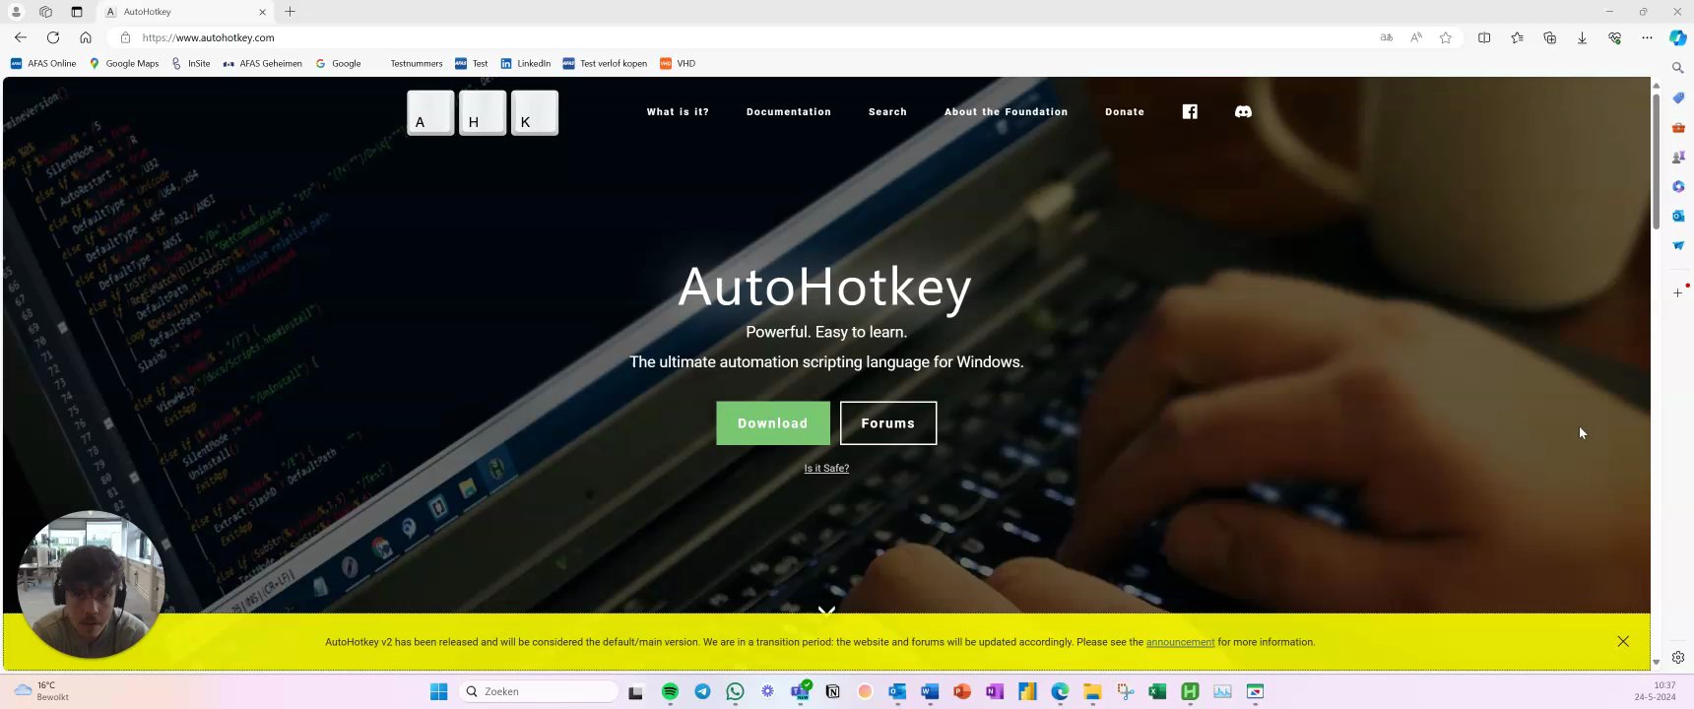Open the Downloads icon
1694x709 pixels.
click(x=1582, y=37)
